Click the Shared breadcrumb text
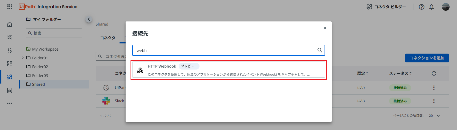Viewport: 457px width, 130px height. click(102, 24)
